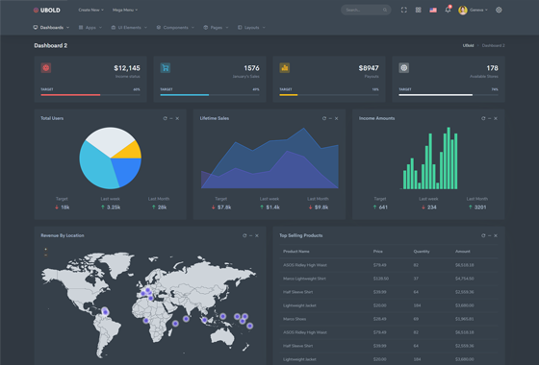Refresh the Total Users card
Viewport: 539px width, 365px height.
165,118
